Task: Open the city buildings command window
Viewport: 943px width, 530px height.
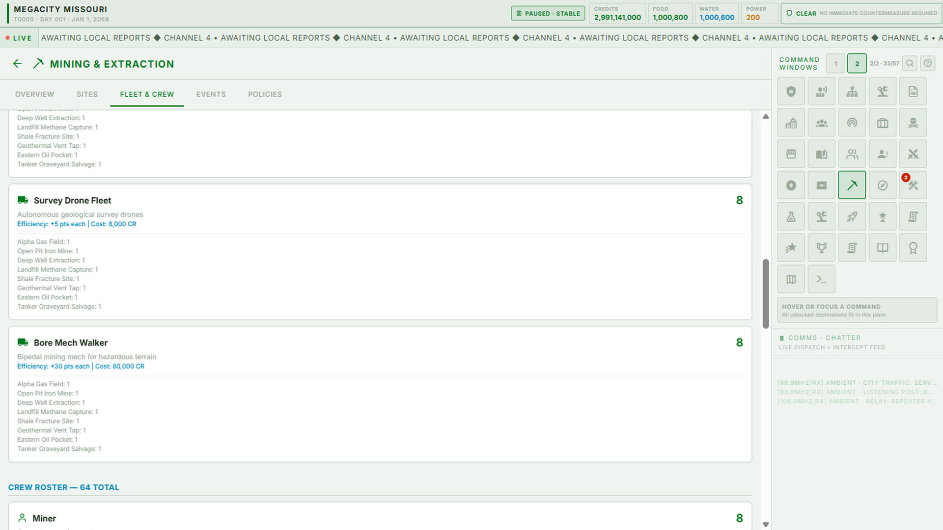Action: (791, 123)
